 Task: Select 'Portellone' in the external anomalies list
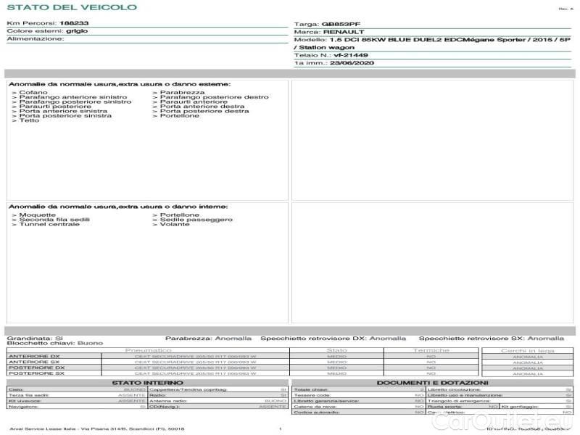(x=179, y=115)
